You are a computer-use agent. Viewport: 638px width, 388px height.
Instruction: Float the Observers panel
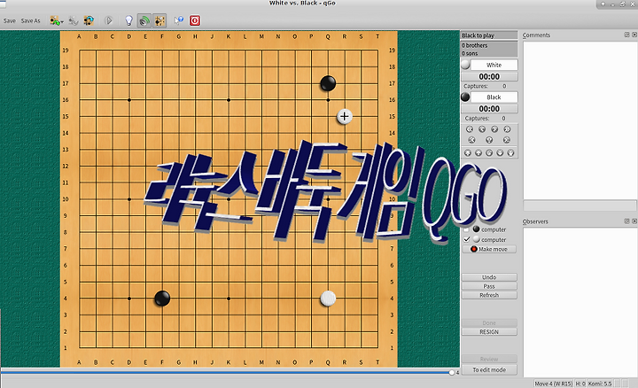tap(626, 221)
